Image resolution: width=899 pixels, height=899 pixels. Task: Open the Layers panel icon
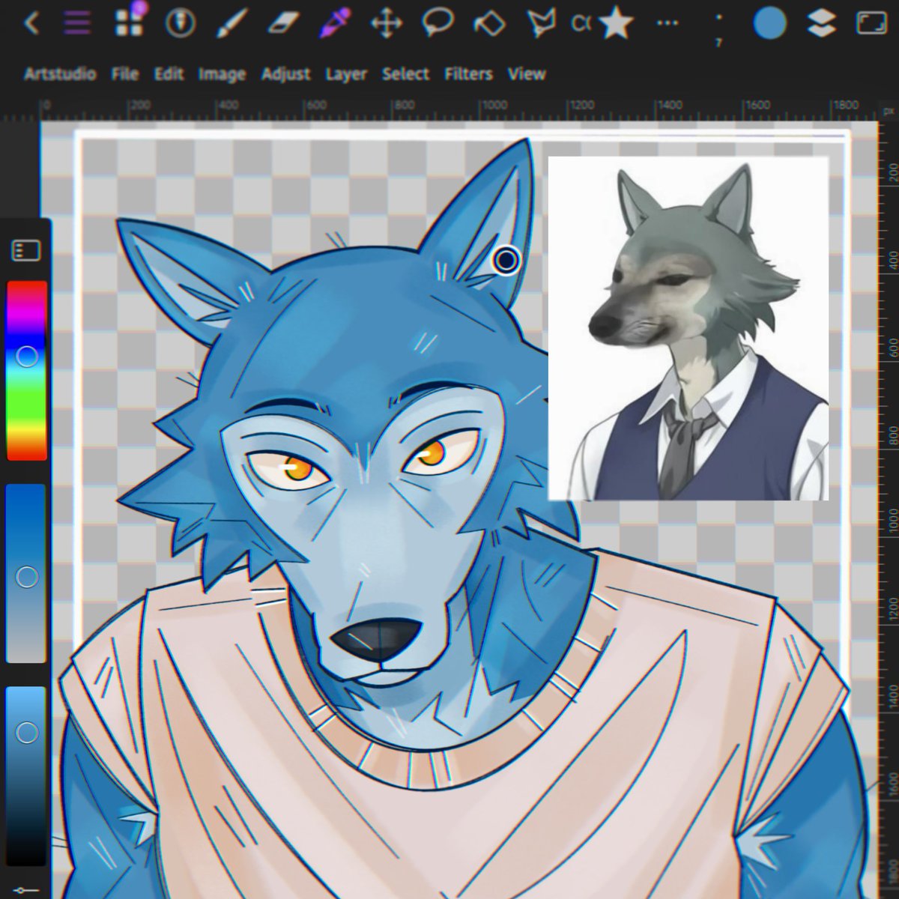click(x=820, y=22)
